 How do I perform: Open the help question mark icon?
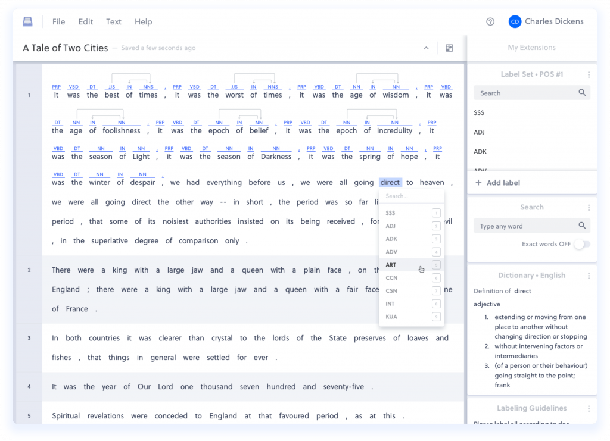[490, 22]
